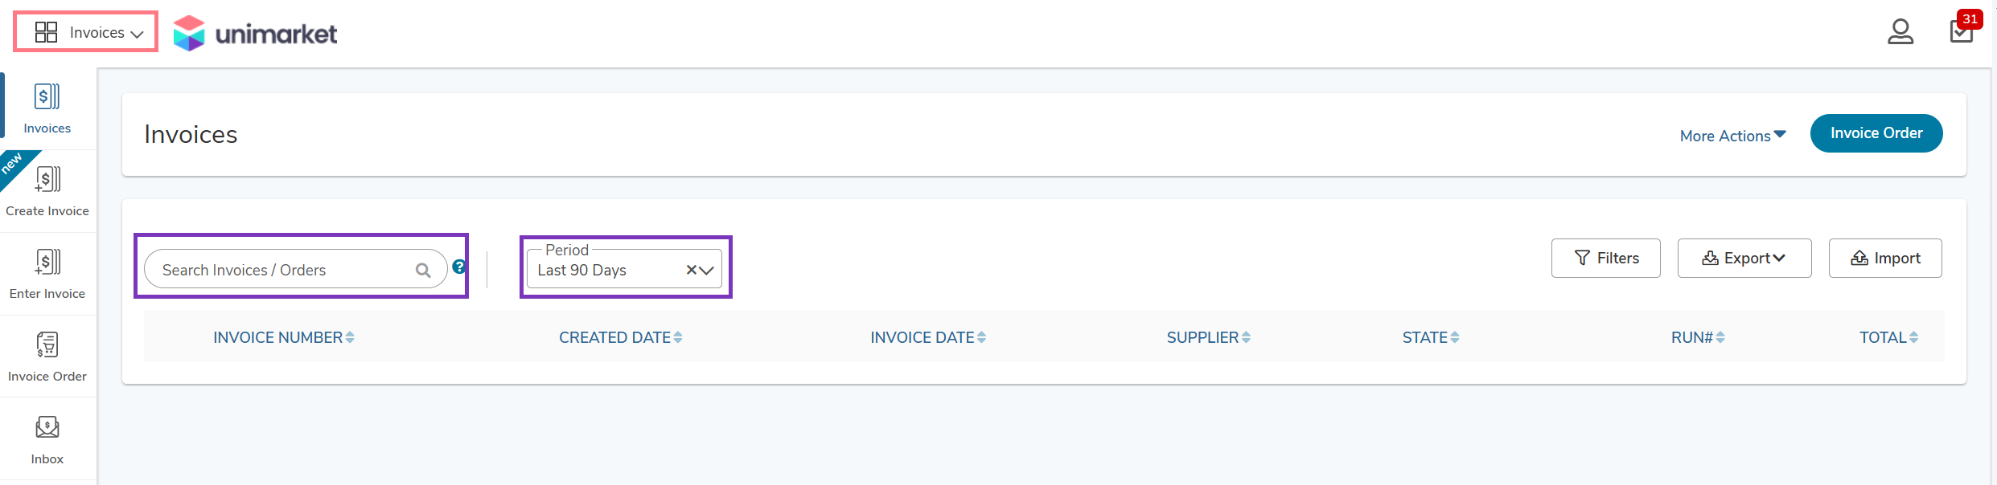Image resolution: width=1997 pixels, height=485 pixels.
Task: Click the search help question mark icon
Action: 458,267
